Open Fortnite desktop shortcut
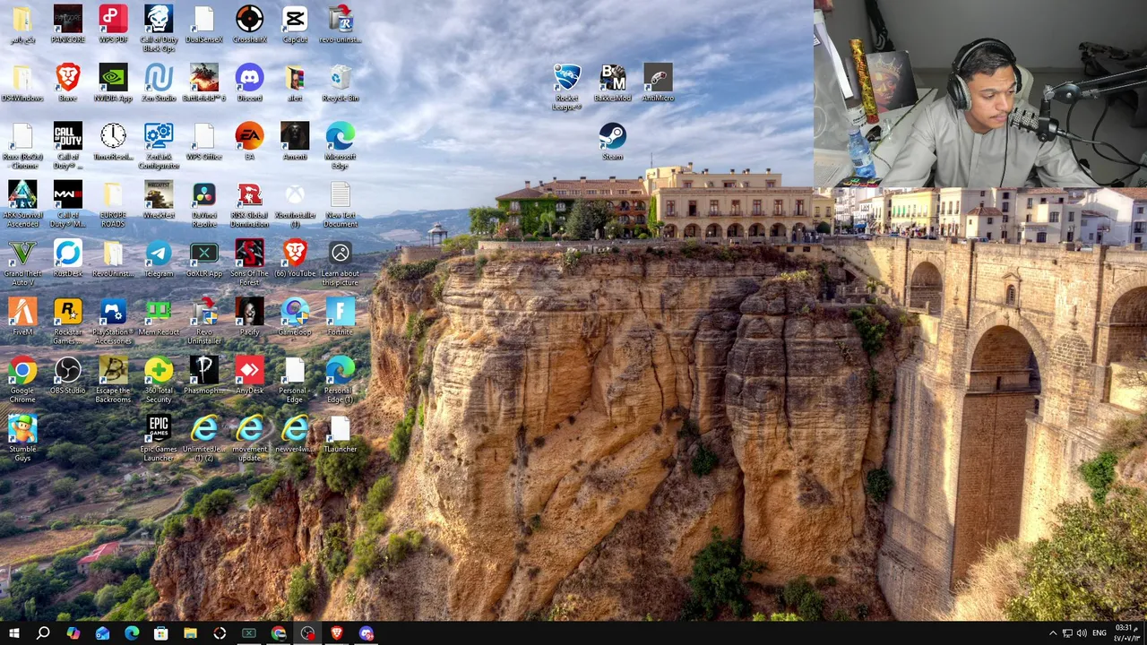The image size is (1147, 645). point(341,315)
